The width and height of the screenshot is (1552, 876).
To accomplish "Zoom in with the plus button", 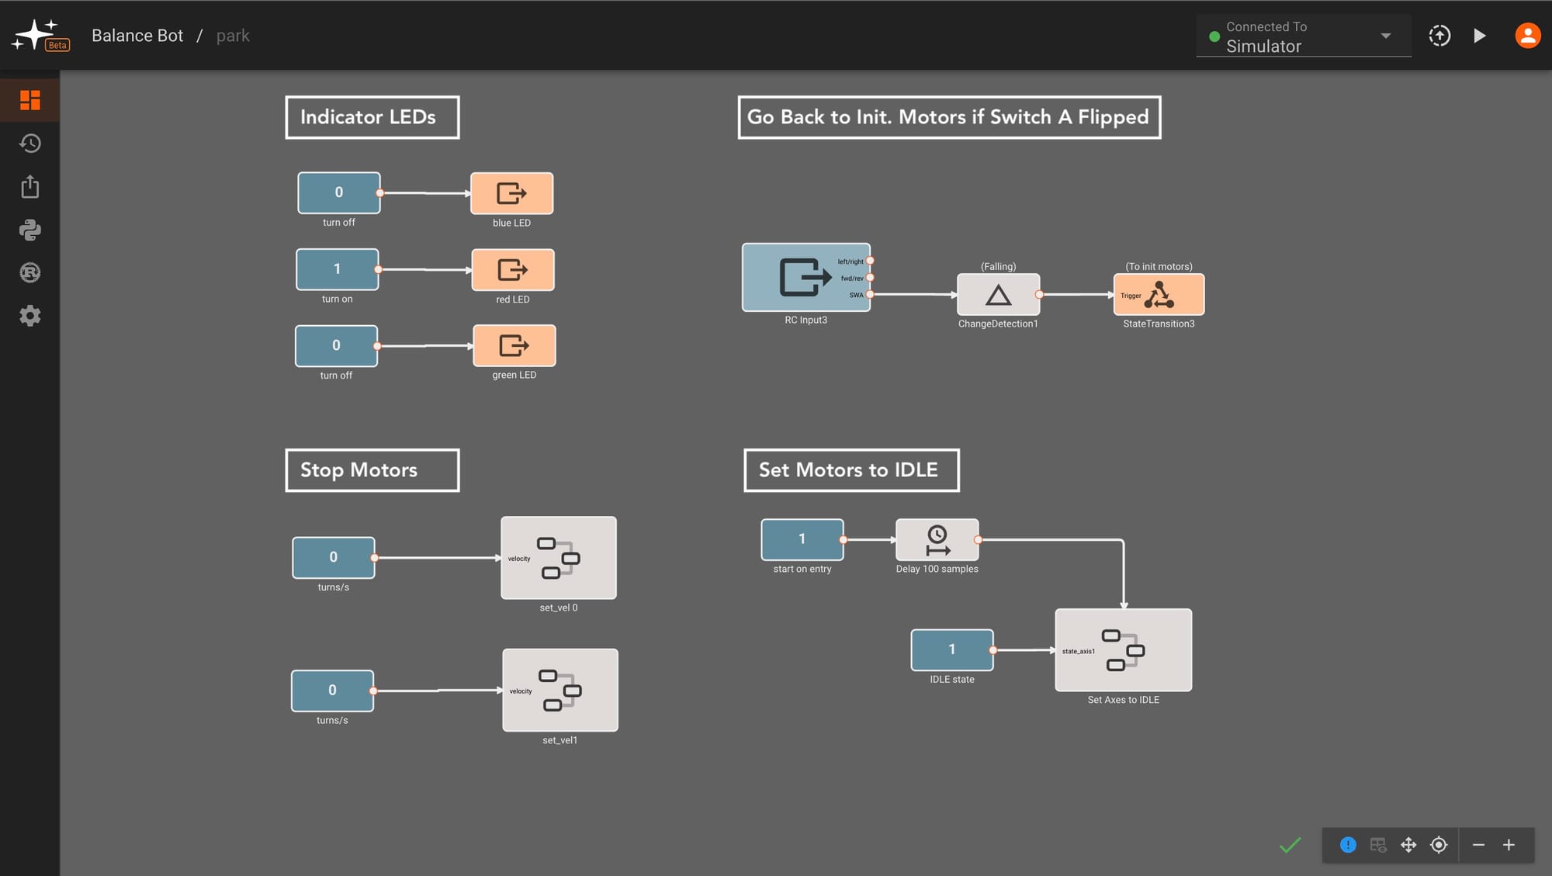I will pyautogui.click(x=1509, y=845).
